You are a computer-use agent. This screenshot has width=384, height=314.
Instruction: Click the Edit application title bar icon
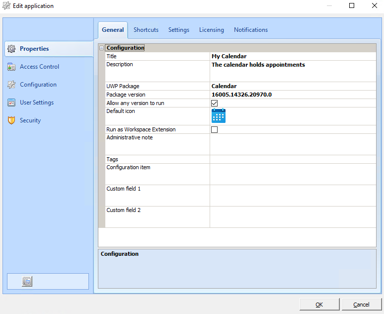click(6, 6)
